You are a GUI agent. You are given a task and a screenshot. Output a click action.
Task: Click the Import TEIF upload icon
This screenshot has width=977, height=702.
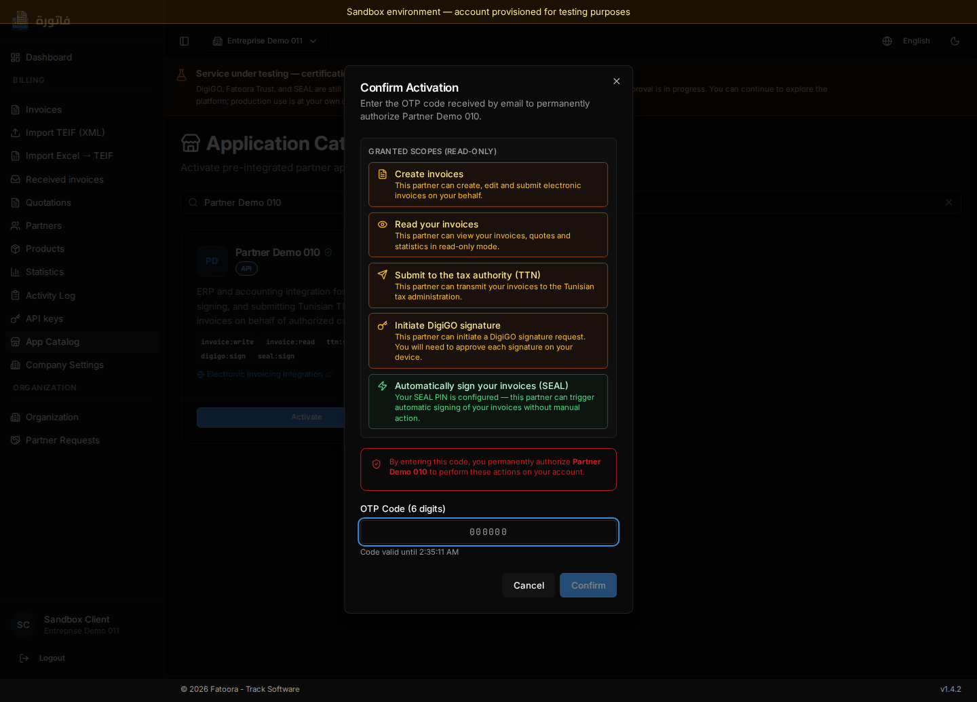pos(16,132)
